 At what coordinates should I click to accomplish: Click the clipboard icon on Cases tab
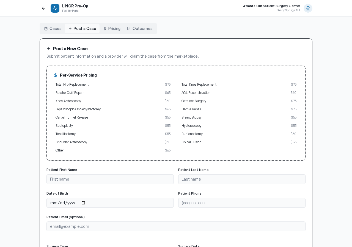point(46,29)
